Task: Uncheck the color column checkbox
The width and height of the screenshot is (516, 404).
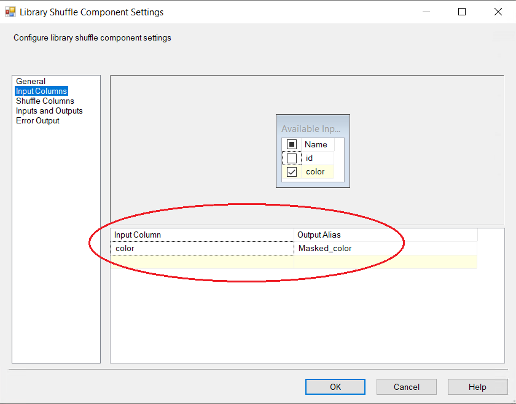Action: tap(292, 172)
